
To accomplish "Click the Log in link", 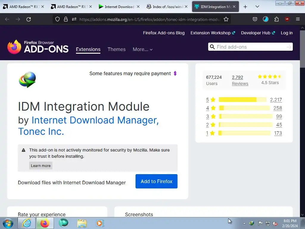I will (287, 33).
